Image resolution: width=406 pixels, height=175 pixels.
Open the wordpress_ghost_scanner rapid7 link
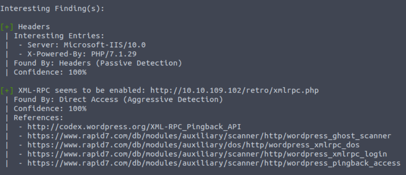(209, 136)
